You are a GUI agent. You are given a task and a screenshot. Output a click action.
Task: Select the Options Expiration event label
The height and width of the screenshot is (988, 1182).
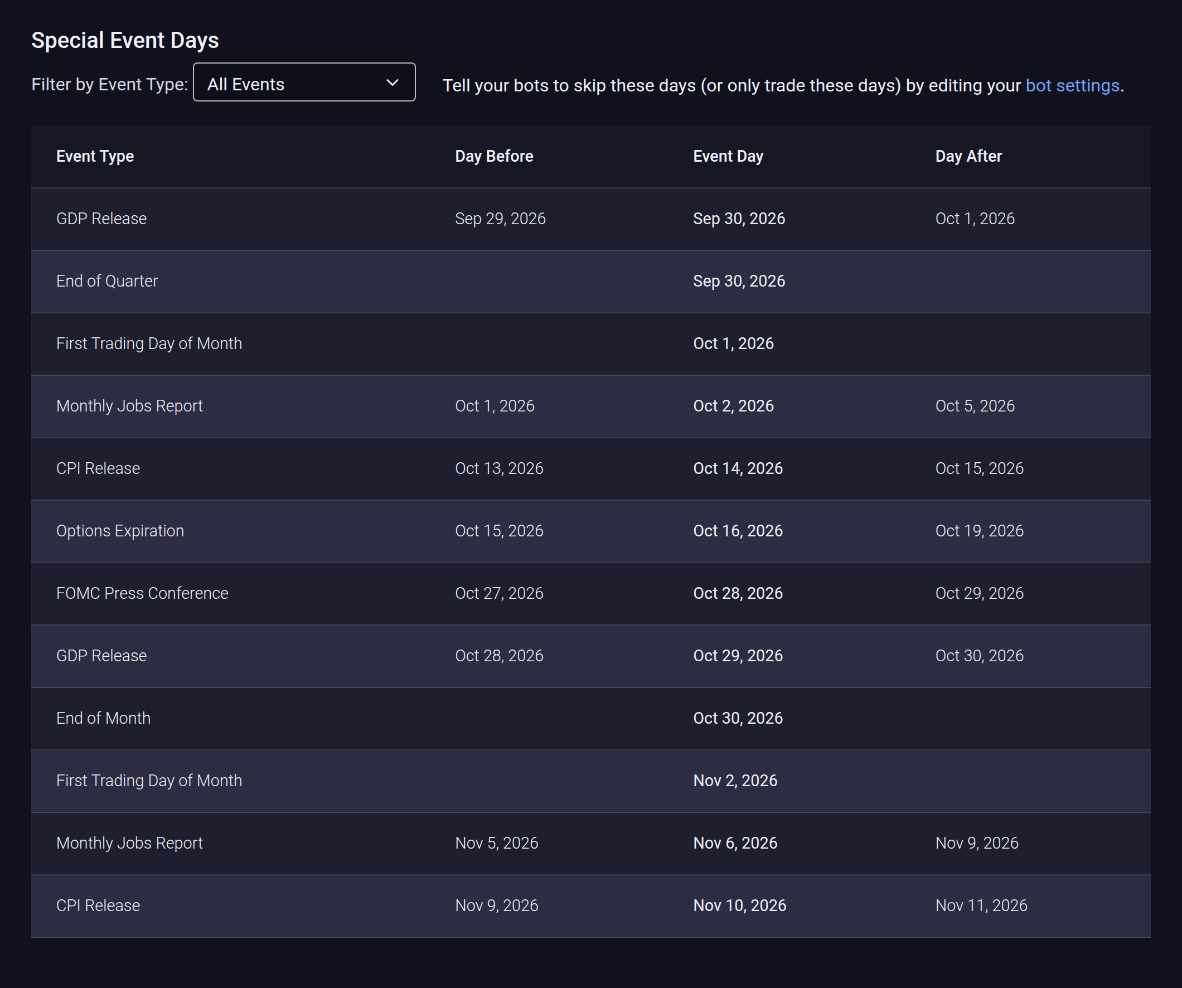point(120,531)
